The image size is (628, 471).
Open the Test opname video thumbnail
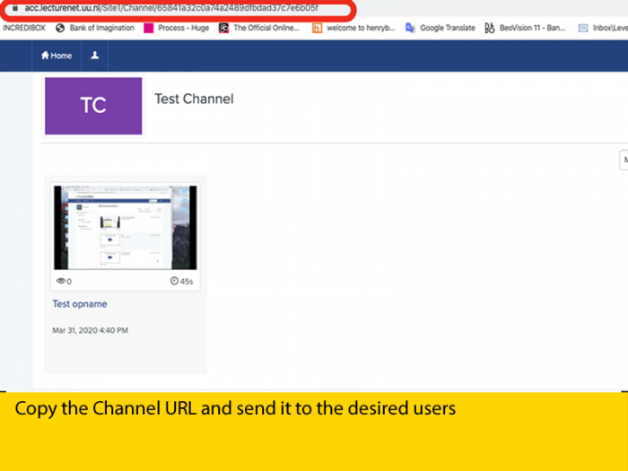click(126, 228)
